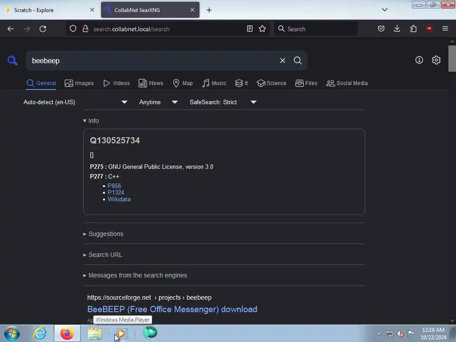Switch to Videos search category
The image size is (456, 342).
117,83
